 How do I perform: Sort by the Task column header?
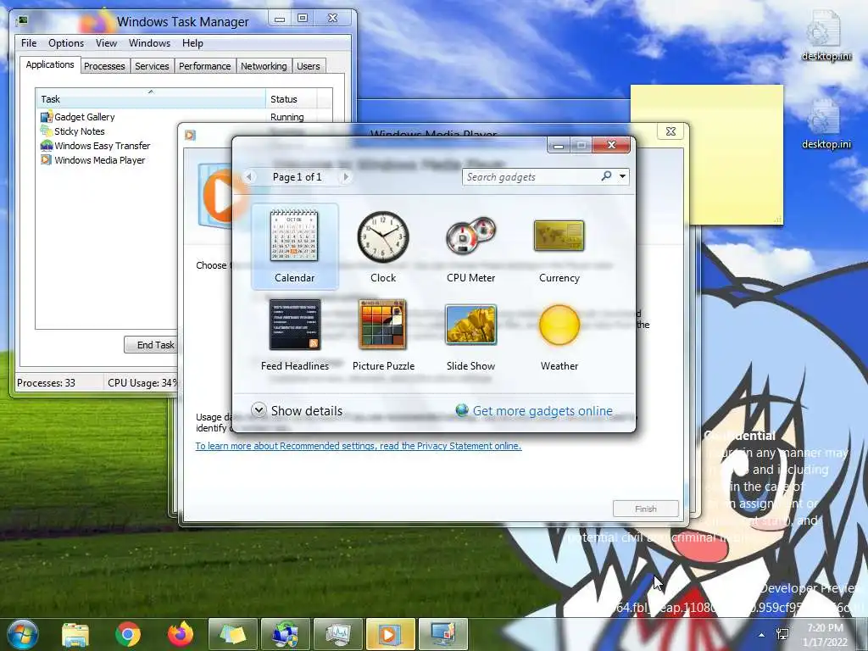151,99
